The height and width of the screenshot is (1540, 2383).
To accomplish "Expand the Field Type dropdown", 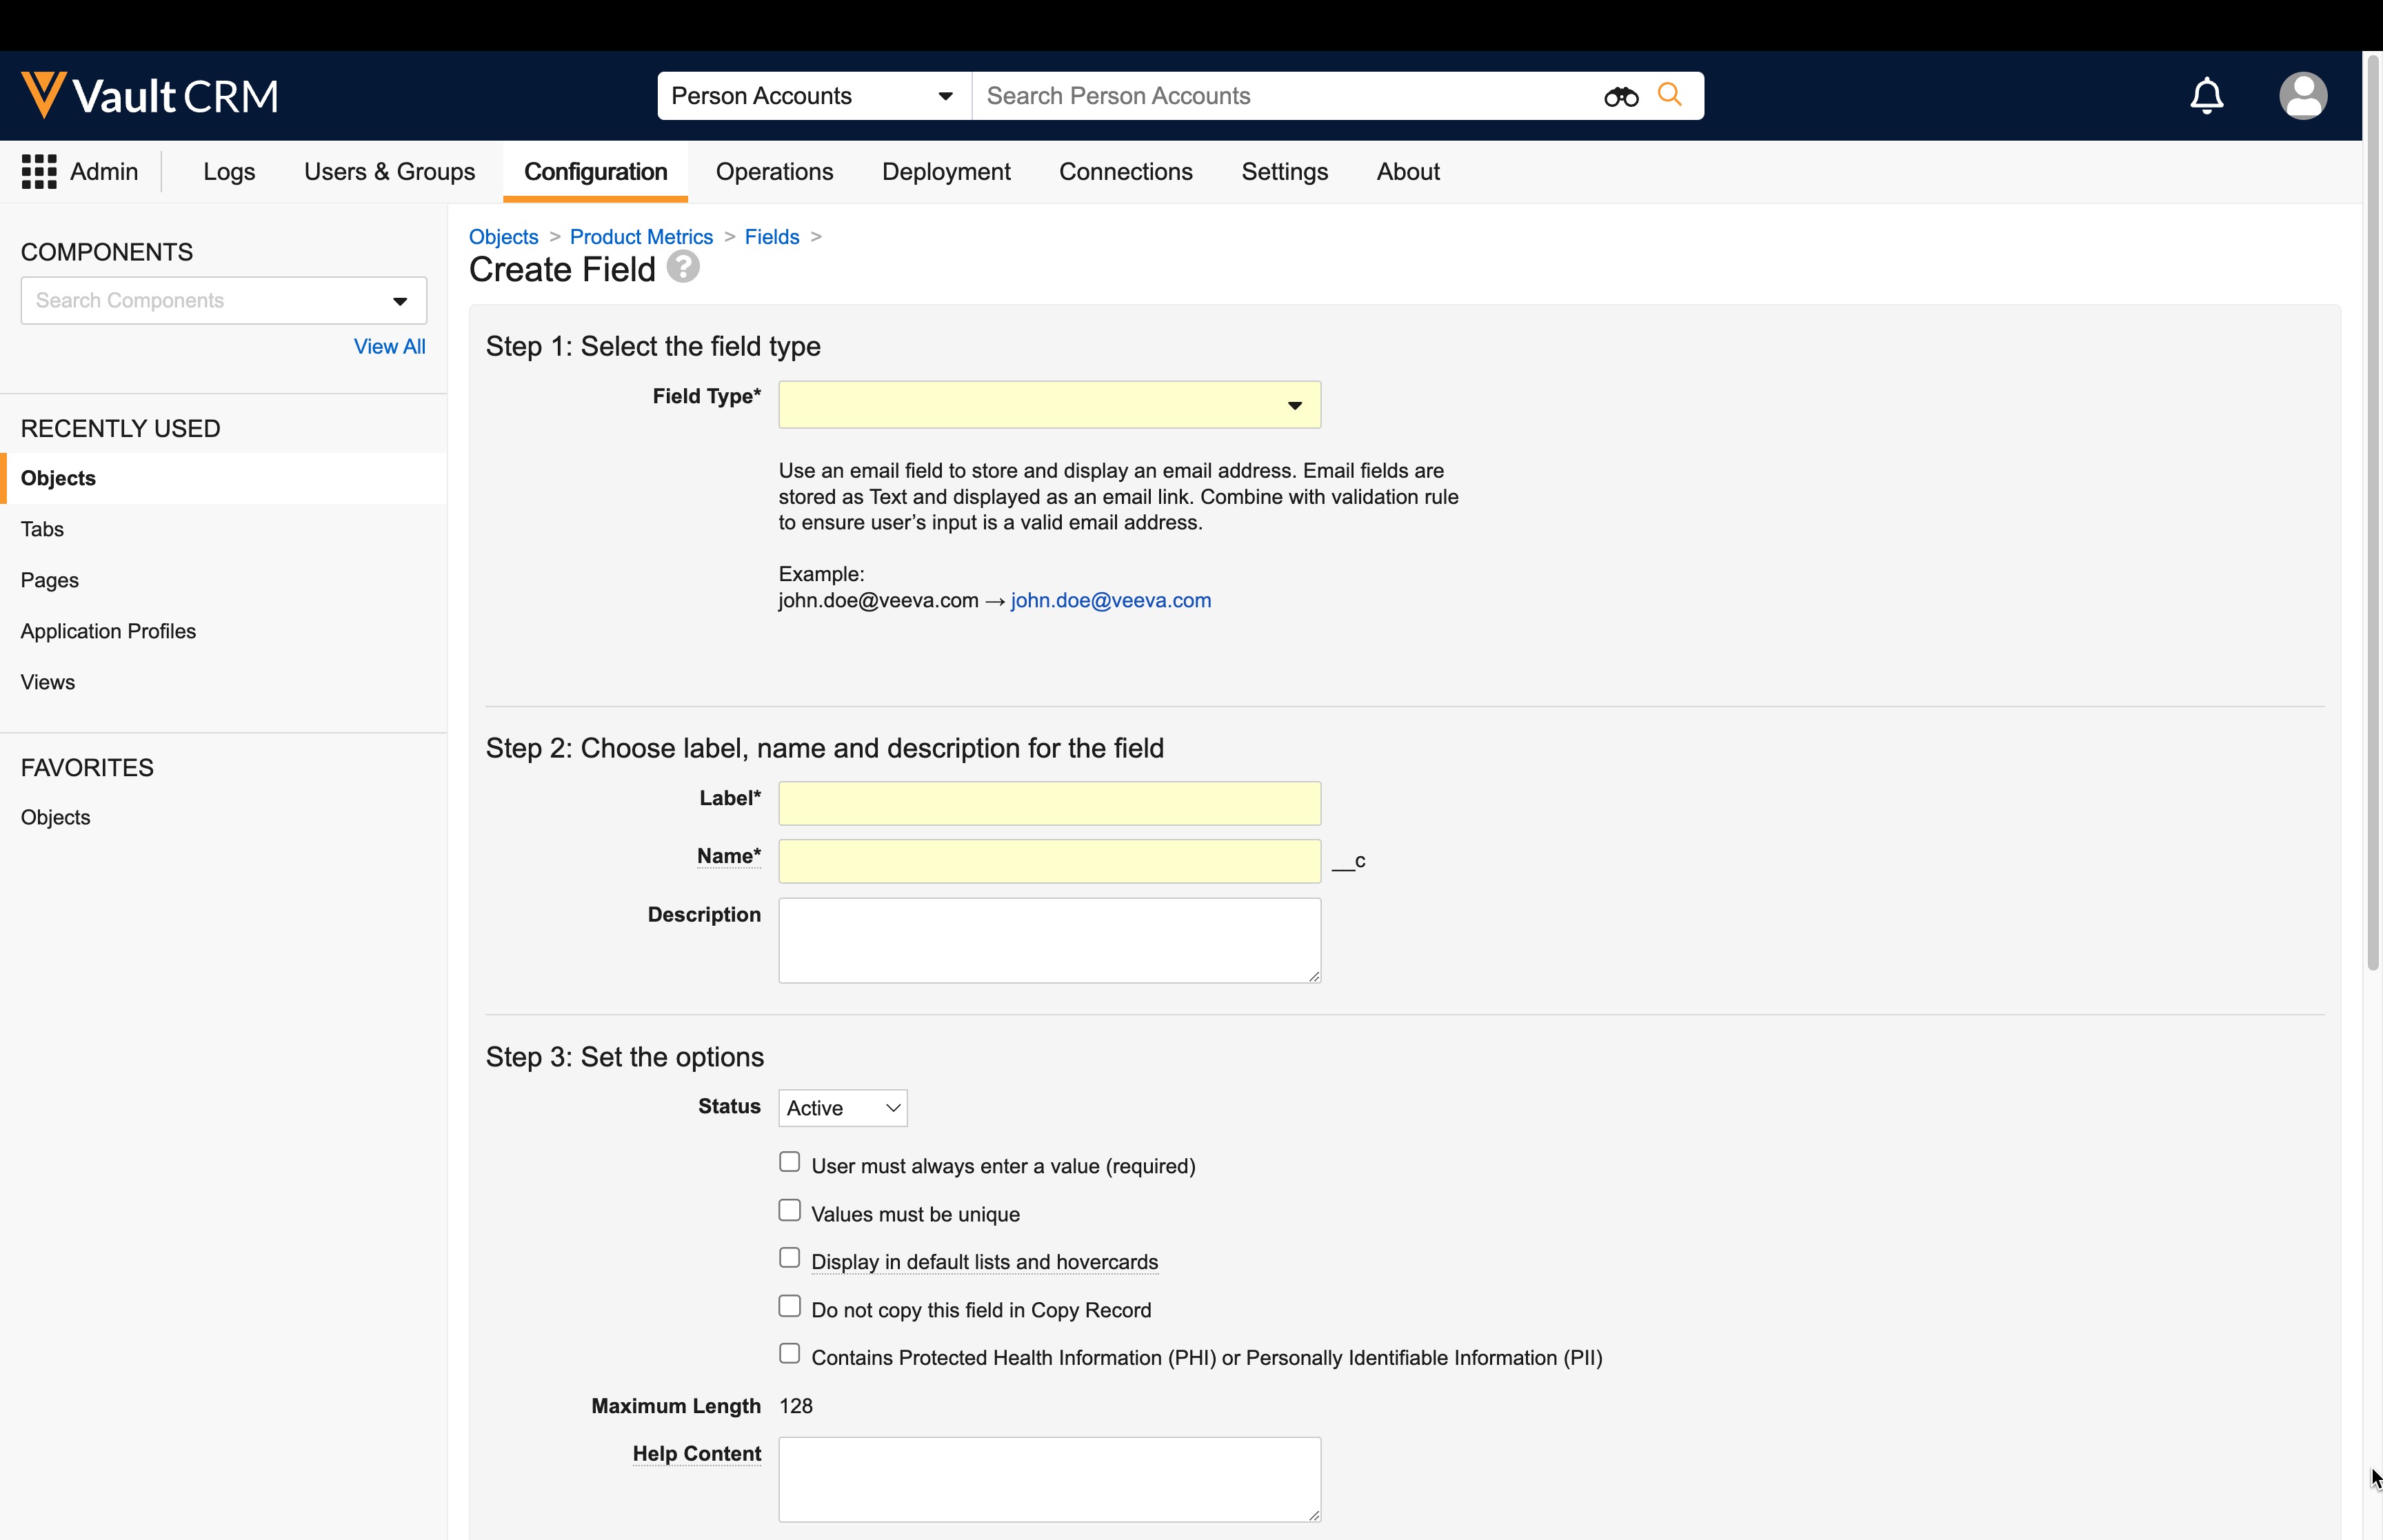I will click(x=1049, y=405).
